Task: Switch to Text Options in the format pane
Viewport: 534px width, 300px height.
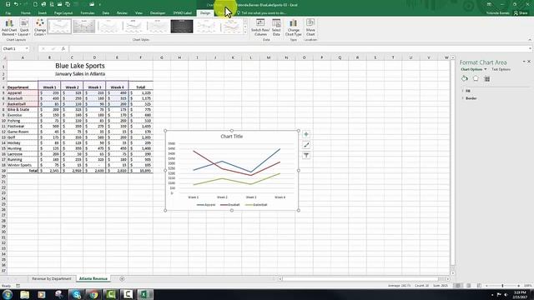Action: click(501, 69)
